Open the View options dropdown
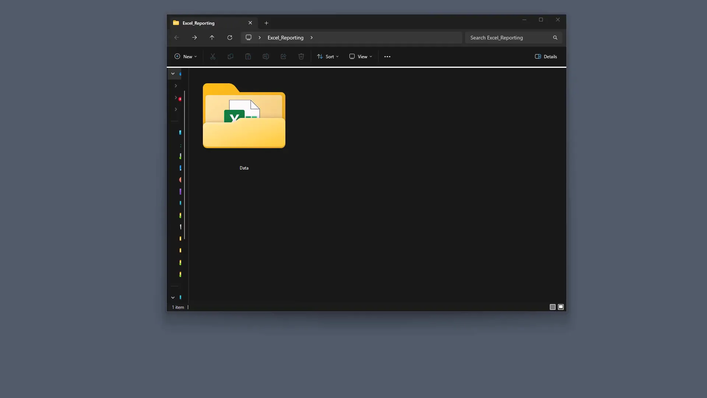707x398 pixels. click(x=360, y=56)
